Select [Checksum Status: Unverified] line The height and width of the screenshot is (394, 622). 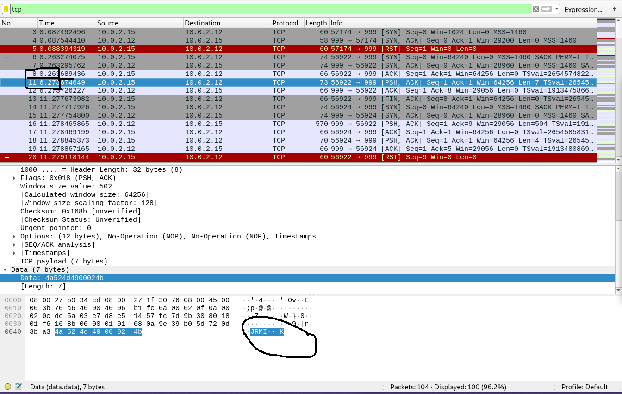(x=308, y=220)
